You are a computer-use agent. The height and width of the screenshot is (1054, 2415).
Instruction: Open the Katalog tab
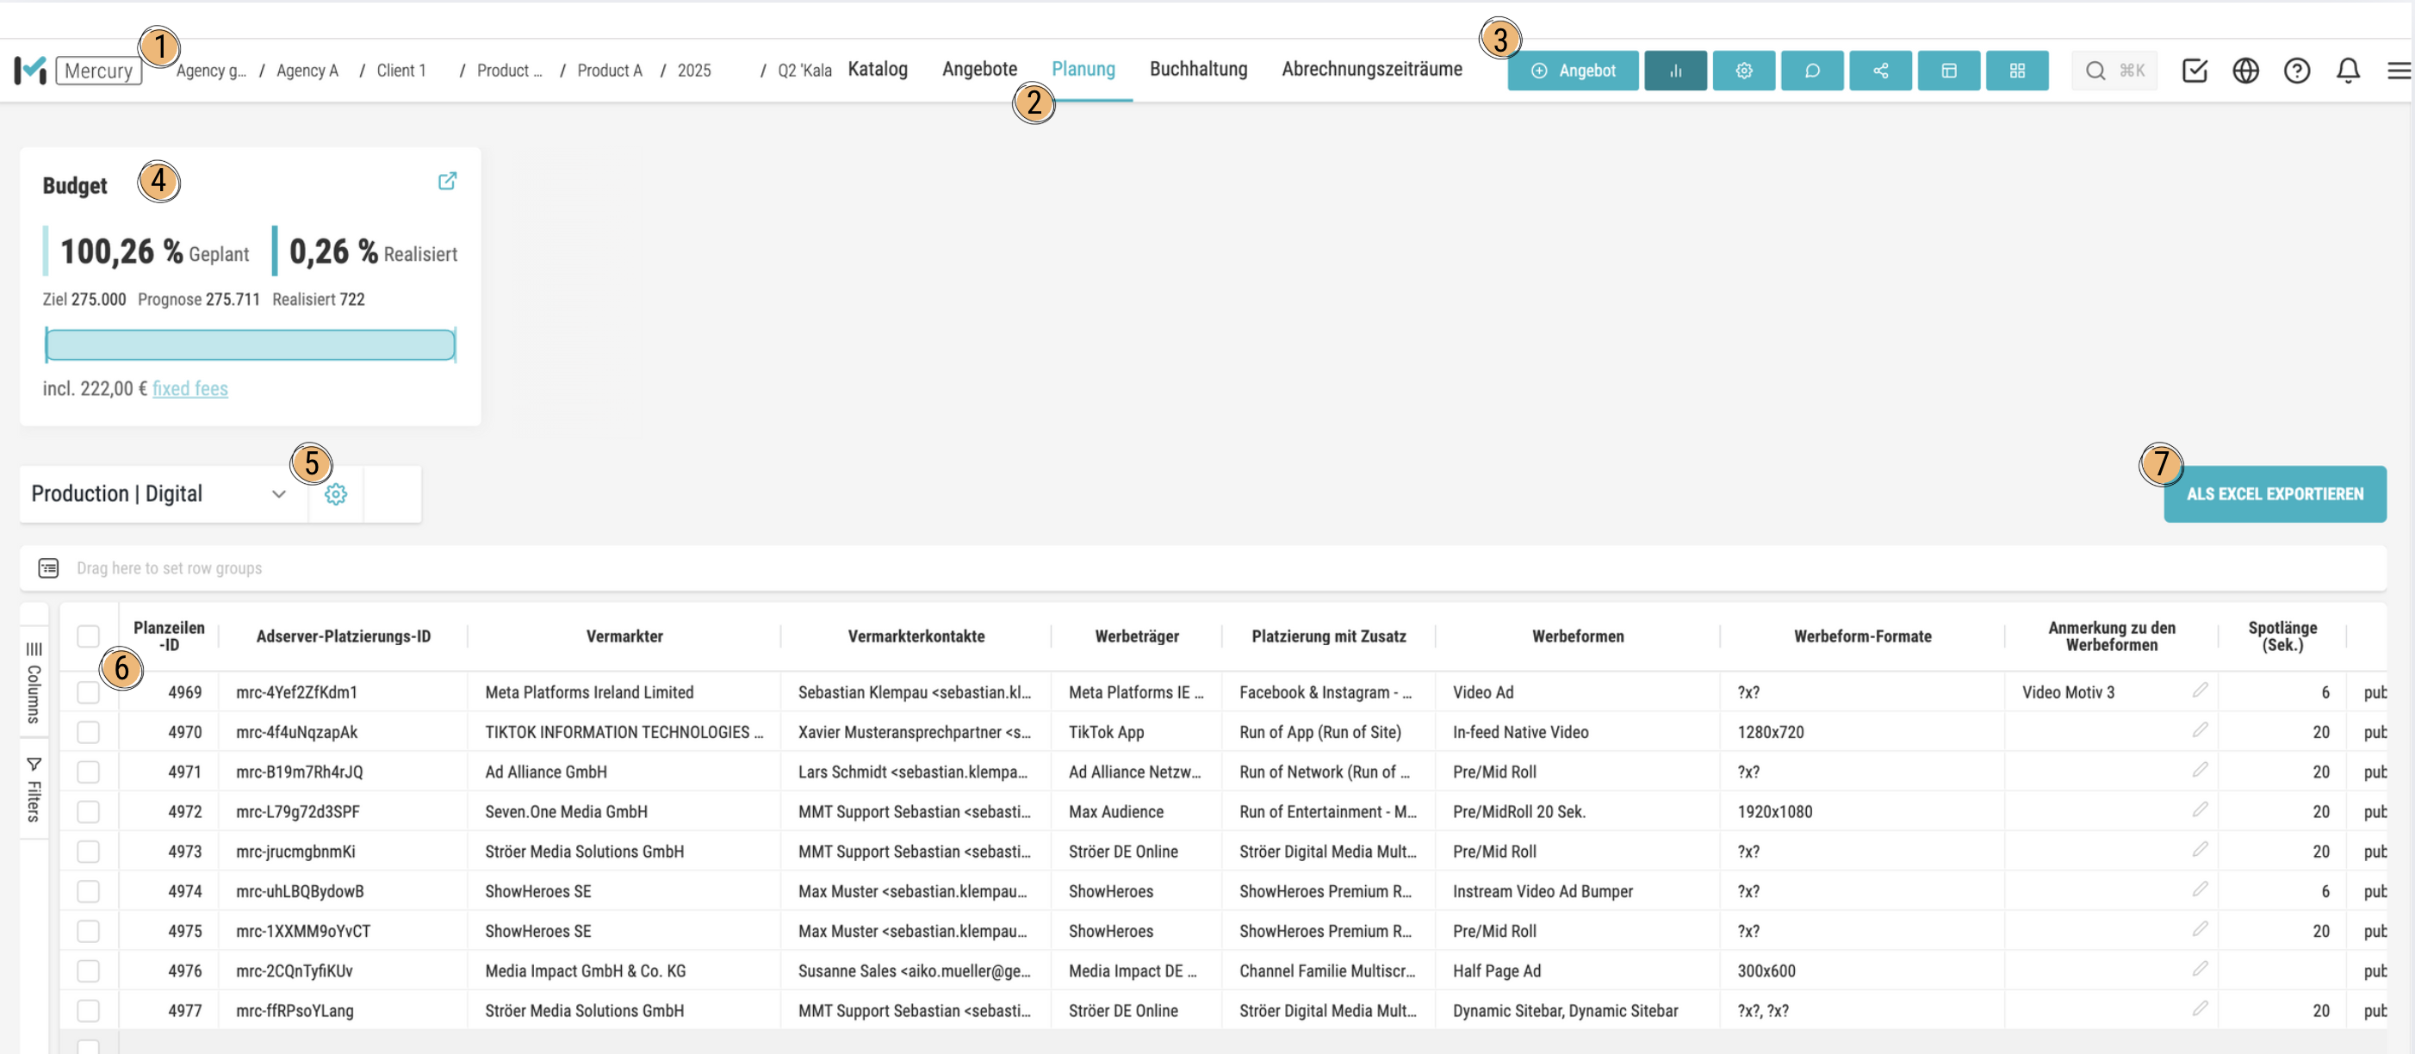click(x=877, y=70)
